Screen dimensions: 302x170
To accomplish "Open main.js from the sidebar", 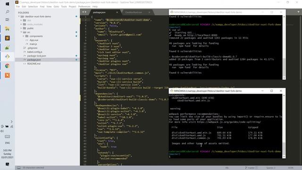I will coord(33,44).
